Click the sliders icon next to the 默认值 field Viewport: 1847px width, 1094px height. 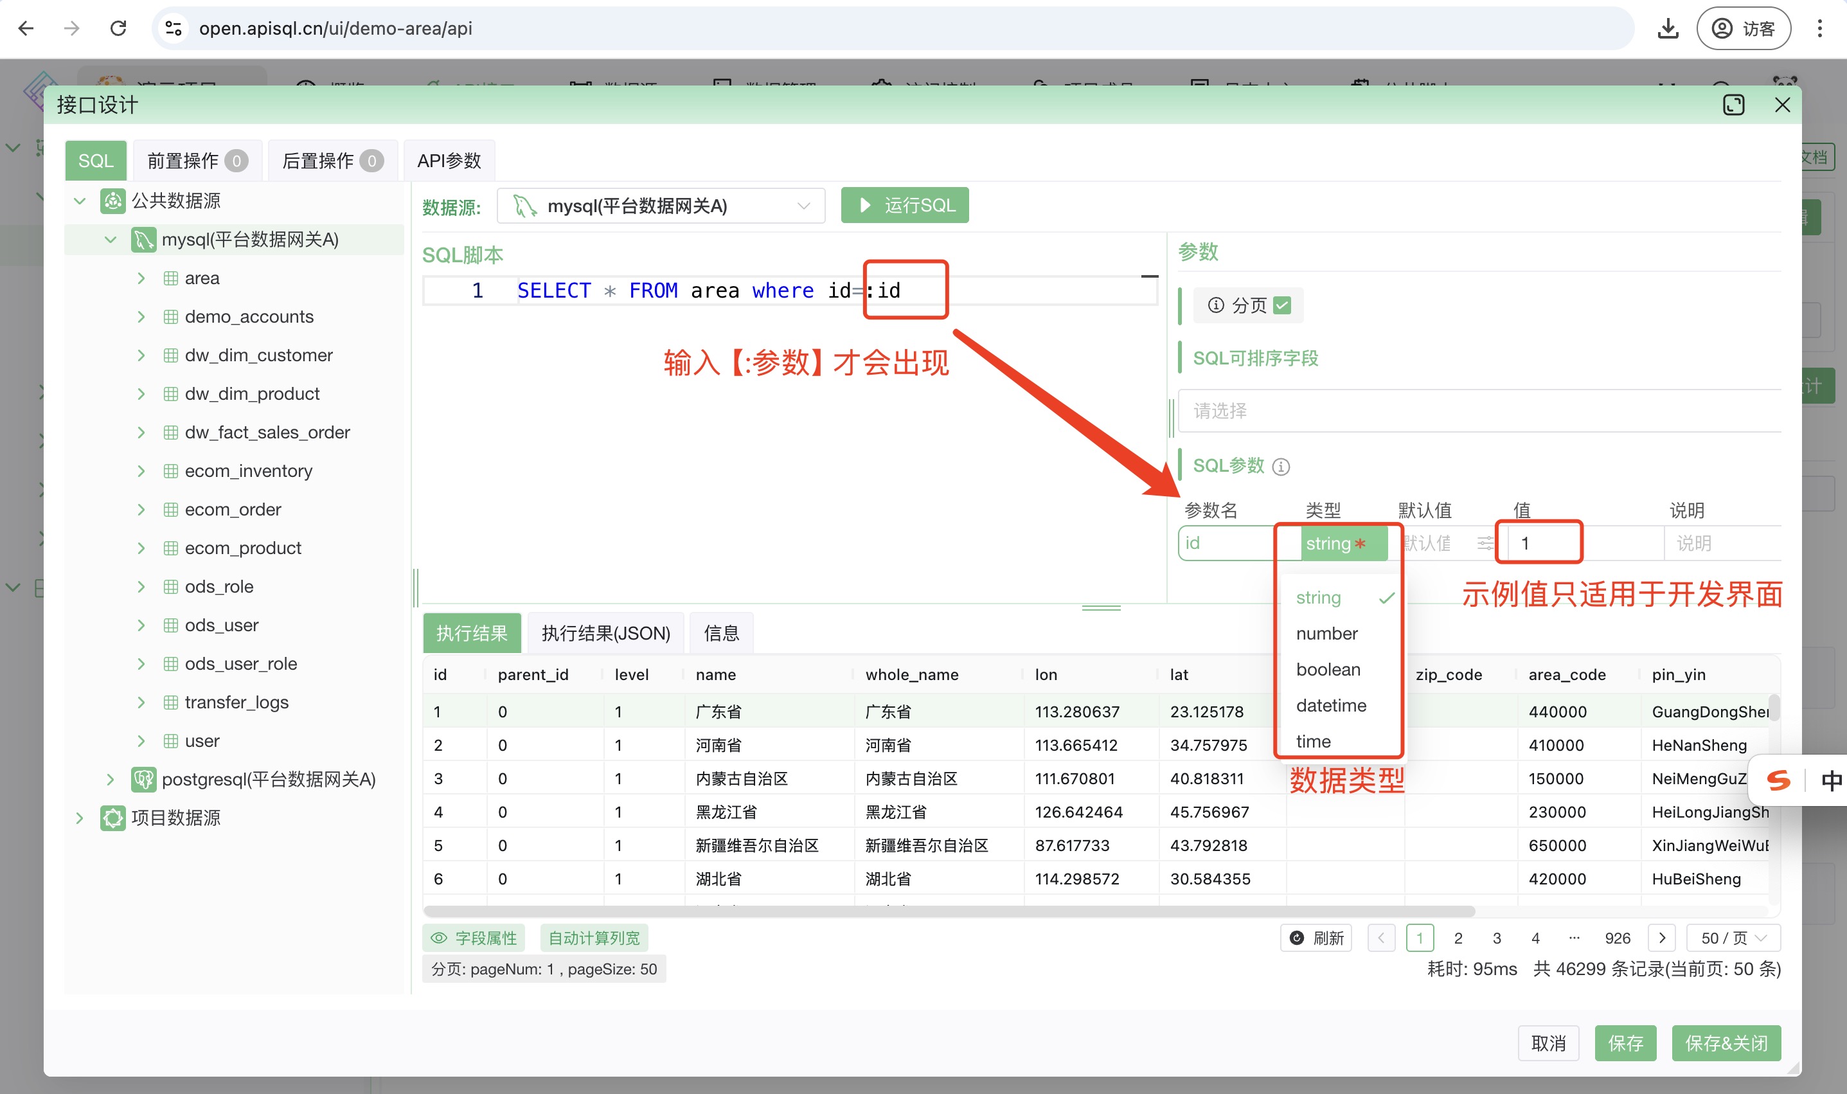point(1486,543)
